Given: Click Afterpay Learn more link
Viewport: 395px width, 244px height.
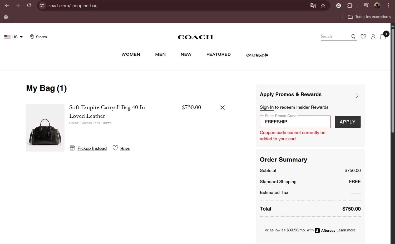Looking at the screenshot, I should pos(346,230).
